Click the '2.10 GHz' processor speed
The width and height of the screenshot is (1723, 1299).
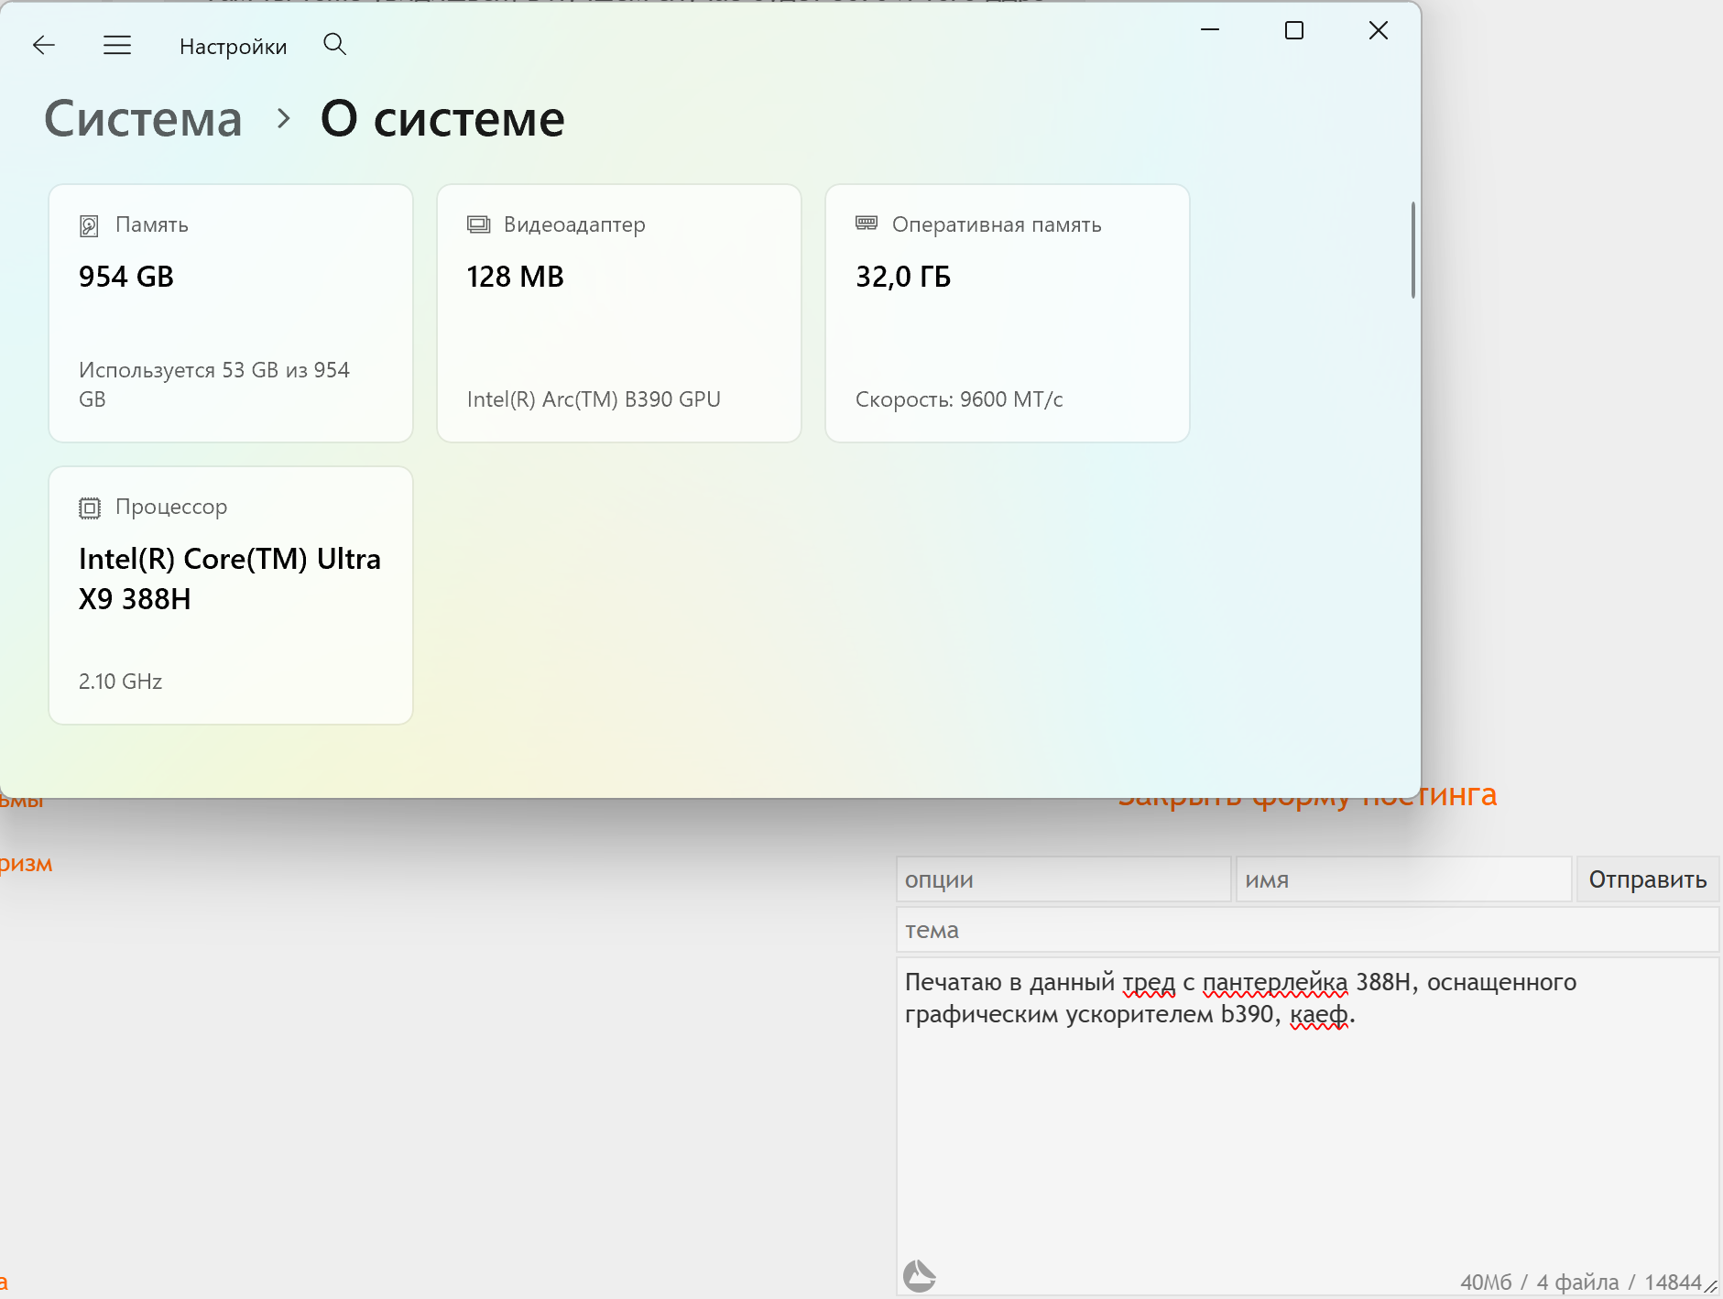pos(120,682)
